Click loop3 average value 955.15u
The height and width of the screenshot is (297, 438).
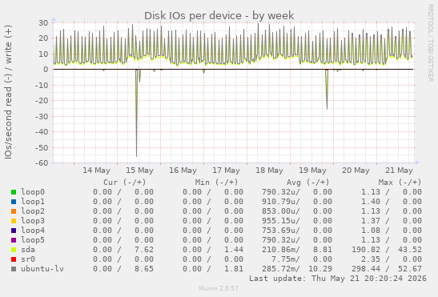pyautogui.click(x=281, y=221)
